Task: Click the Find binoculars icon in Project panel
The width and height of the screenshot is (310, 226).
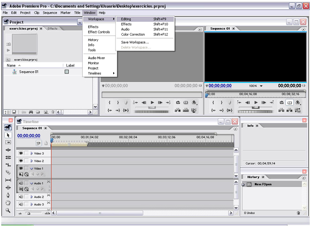Action: (x=31, y=112)
